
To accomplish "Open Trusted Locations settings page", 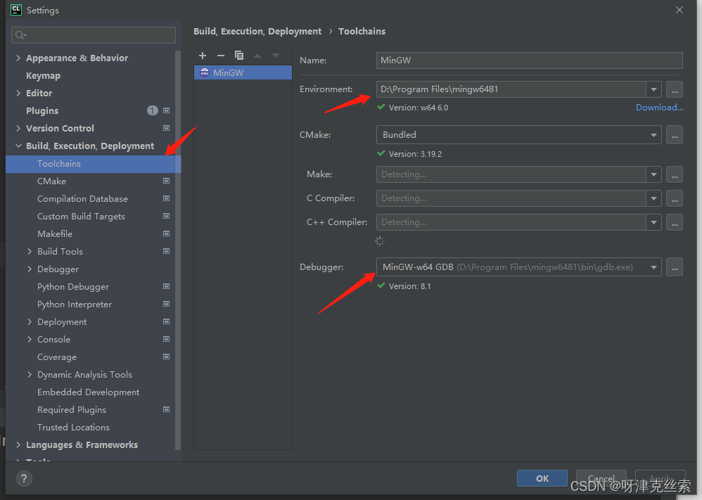I will 73,427.
